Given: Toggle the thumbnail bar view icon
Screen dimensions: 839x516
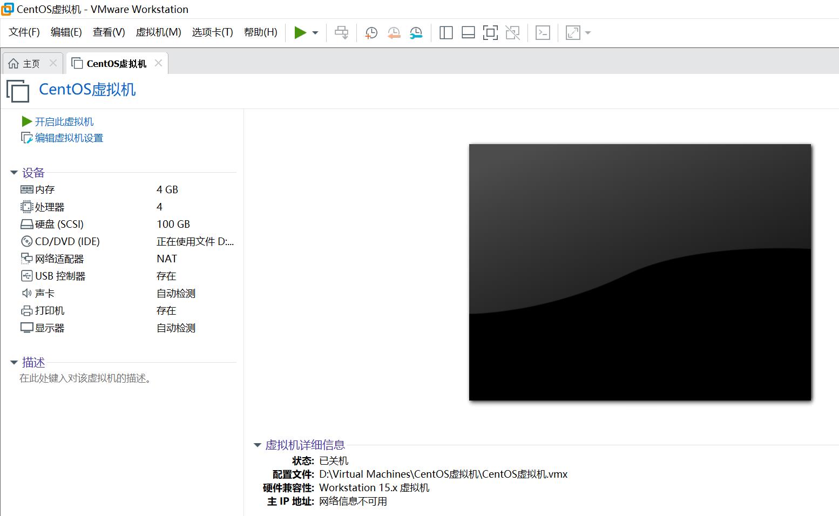Looking at the screenshot, I should [x=468, y=33].
